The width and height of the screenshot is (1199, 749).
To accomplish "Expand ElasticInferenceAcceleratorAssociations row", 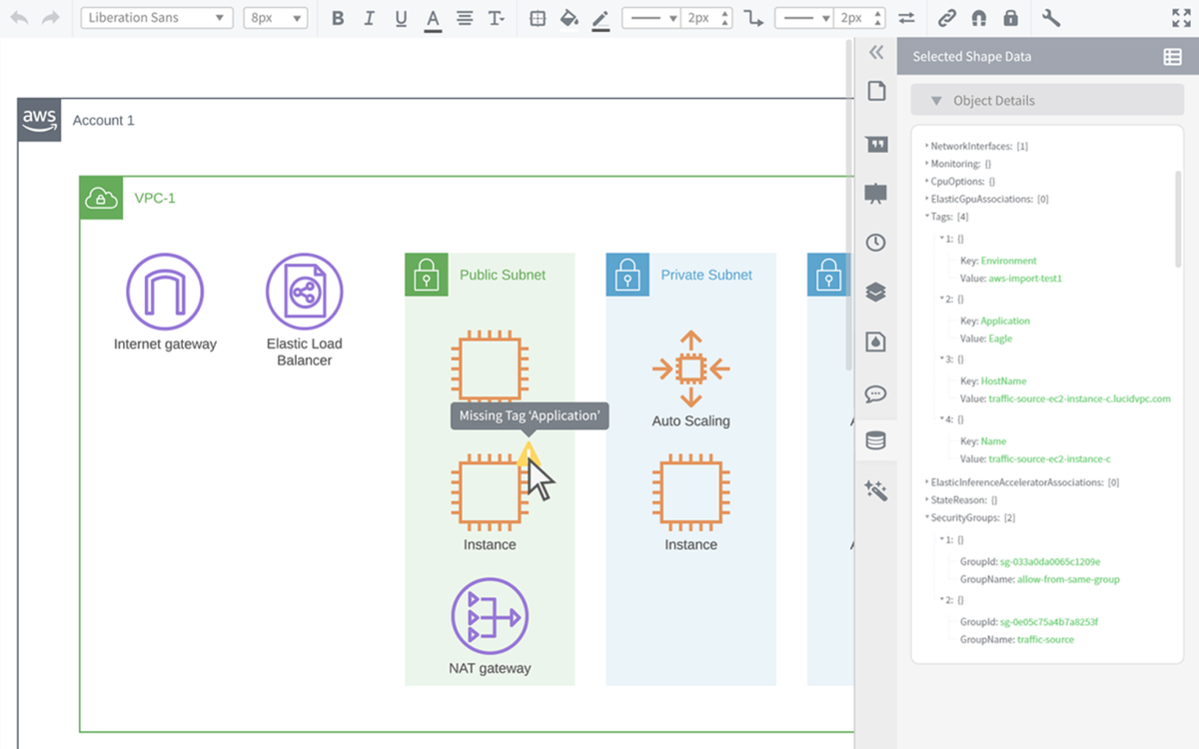I will 926,482.
